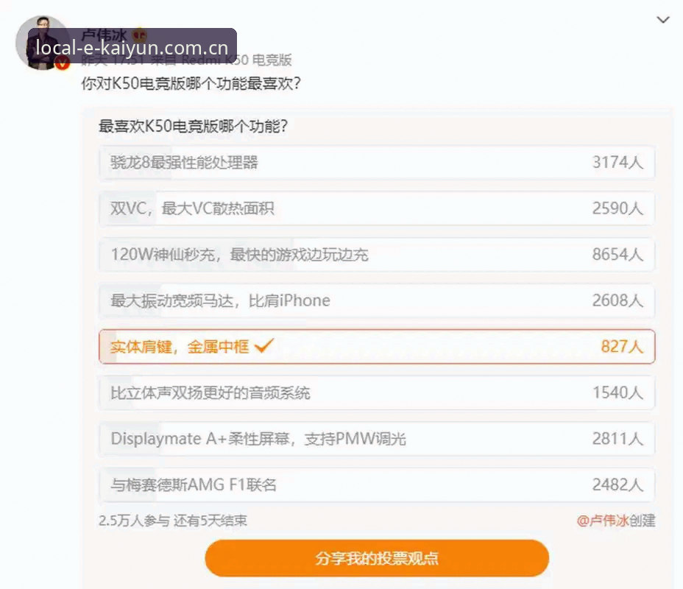This screenshot has width=683, height=589.
Task: Click the 2608人 vote count
Action: point(617,300)
